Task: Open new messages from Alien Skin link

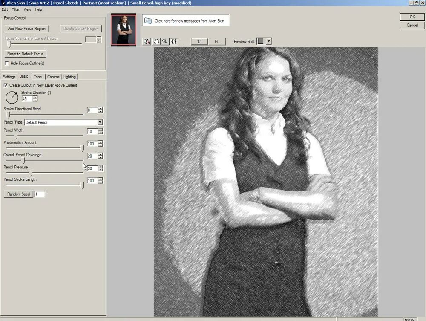Action: click(x=190, y=21)
